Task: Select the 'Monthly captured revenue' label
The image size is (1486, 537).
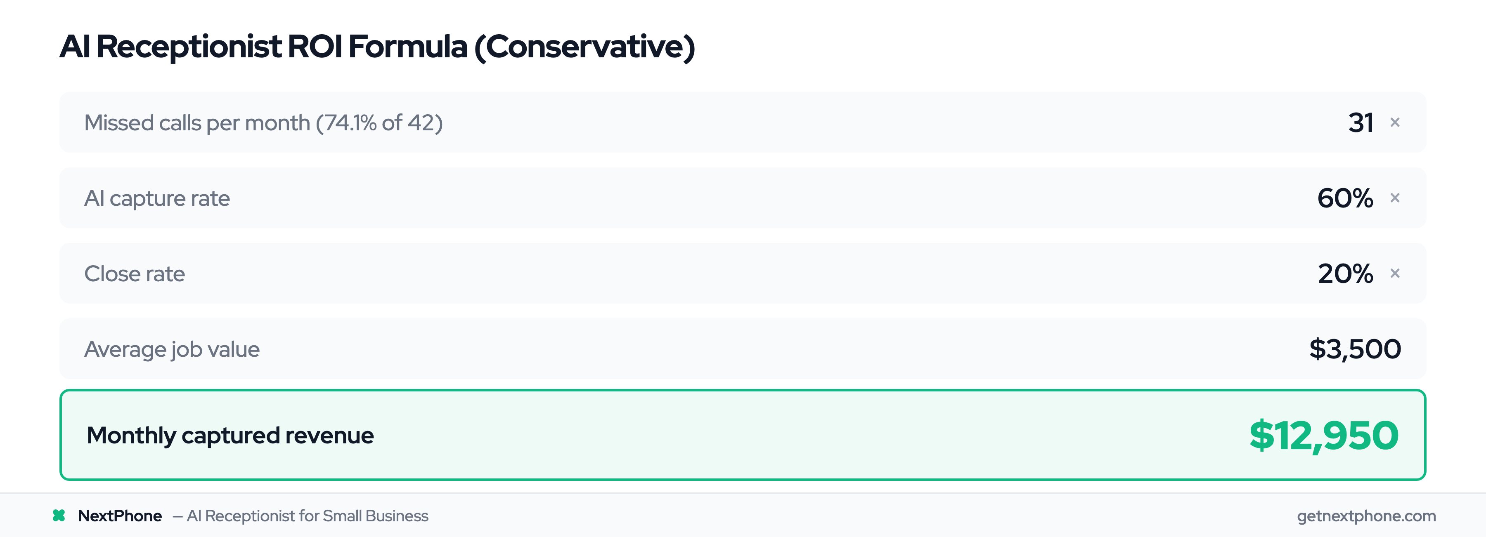Action: click(x=230, y=436)
